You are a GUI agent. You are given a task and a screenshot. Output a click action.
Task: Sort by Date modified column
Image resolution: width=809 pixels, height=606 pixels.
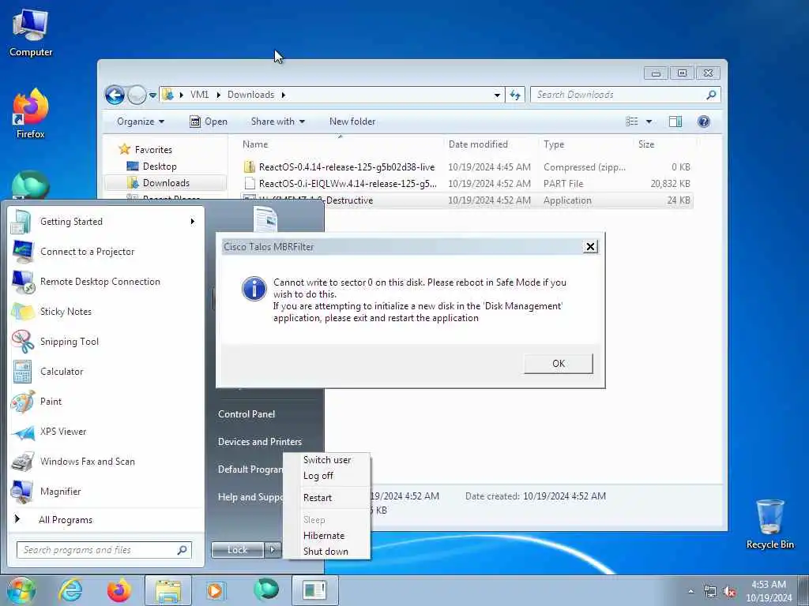click(x=478, y=145)
